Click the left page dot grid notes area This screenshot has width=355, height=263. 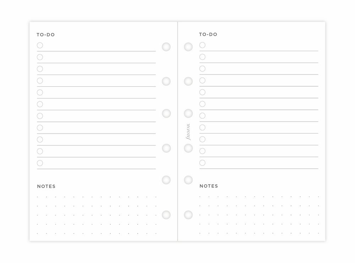coord(97,215)
